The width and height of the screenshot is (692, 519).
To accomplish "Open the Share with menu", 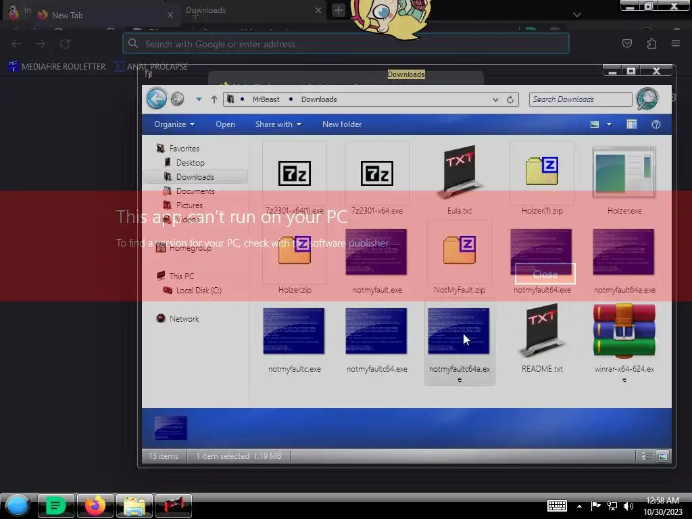I will point(278,124).
